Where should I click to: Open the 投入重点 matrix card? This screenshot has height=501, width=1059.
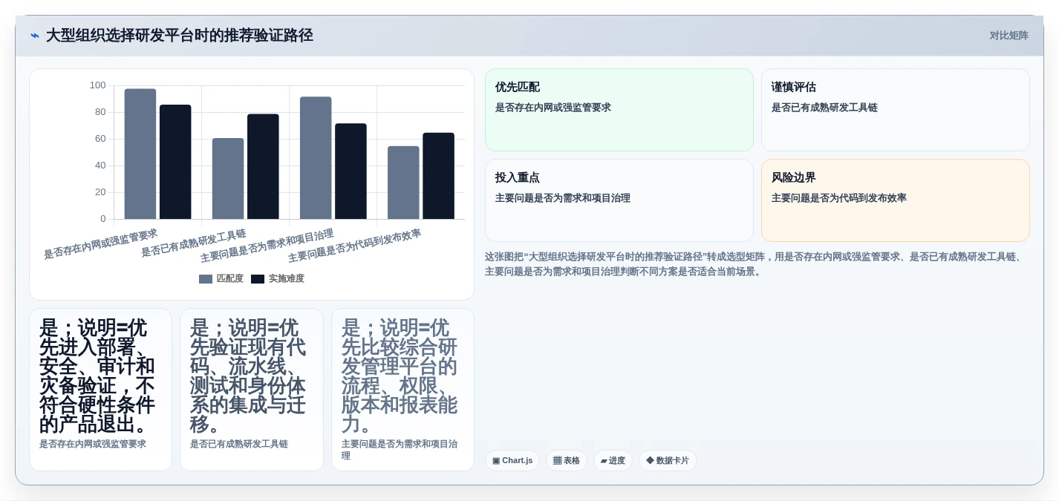(x=619, y=200)
